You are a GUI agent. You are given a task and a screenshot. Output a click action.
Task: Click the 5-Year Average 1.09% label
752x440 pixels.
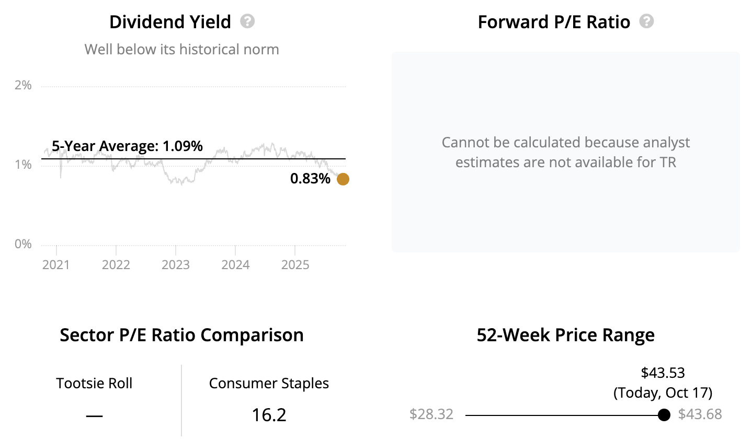(x=127, y=146)
